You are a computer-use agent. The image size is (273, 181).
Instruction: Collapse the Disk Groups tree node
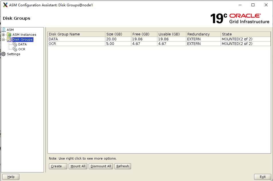(3, 39)
